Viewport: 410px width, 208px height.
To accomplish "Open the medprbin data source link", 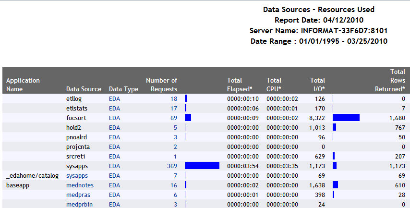I will 79,204.
